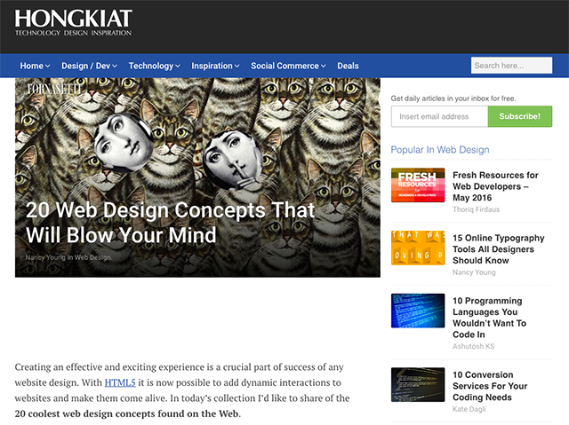Open the typography tools thumbnail
This screenshot has width=569, height=425.
pyautogui.click(x=418, y=248)
